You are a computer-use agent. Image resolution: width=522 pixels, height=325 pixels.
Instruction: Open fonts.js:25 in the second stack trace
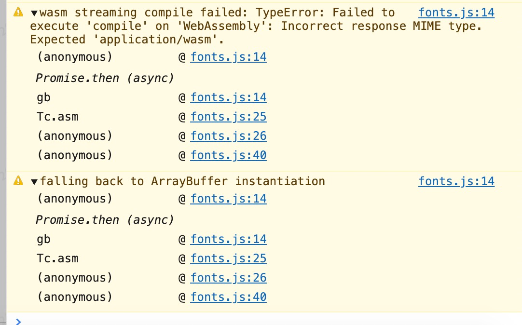228,258
